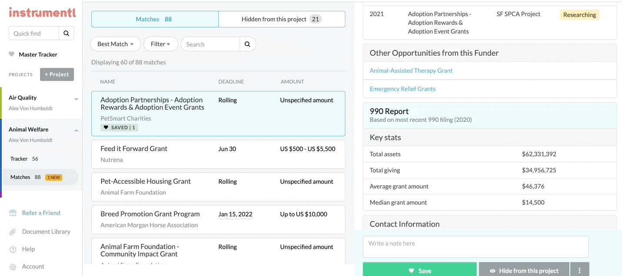Image resolution: width=622 pixels, height=276 pixels.
Task: Click the question mark Help icon
Action: 13,249
